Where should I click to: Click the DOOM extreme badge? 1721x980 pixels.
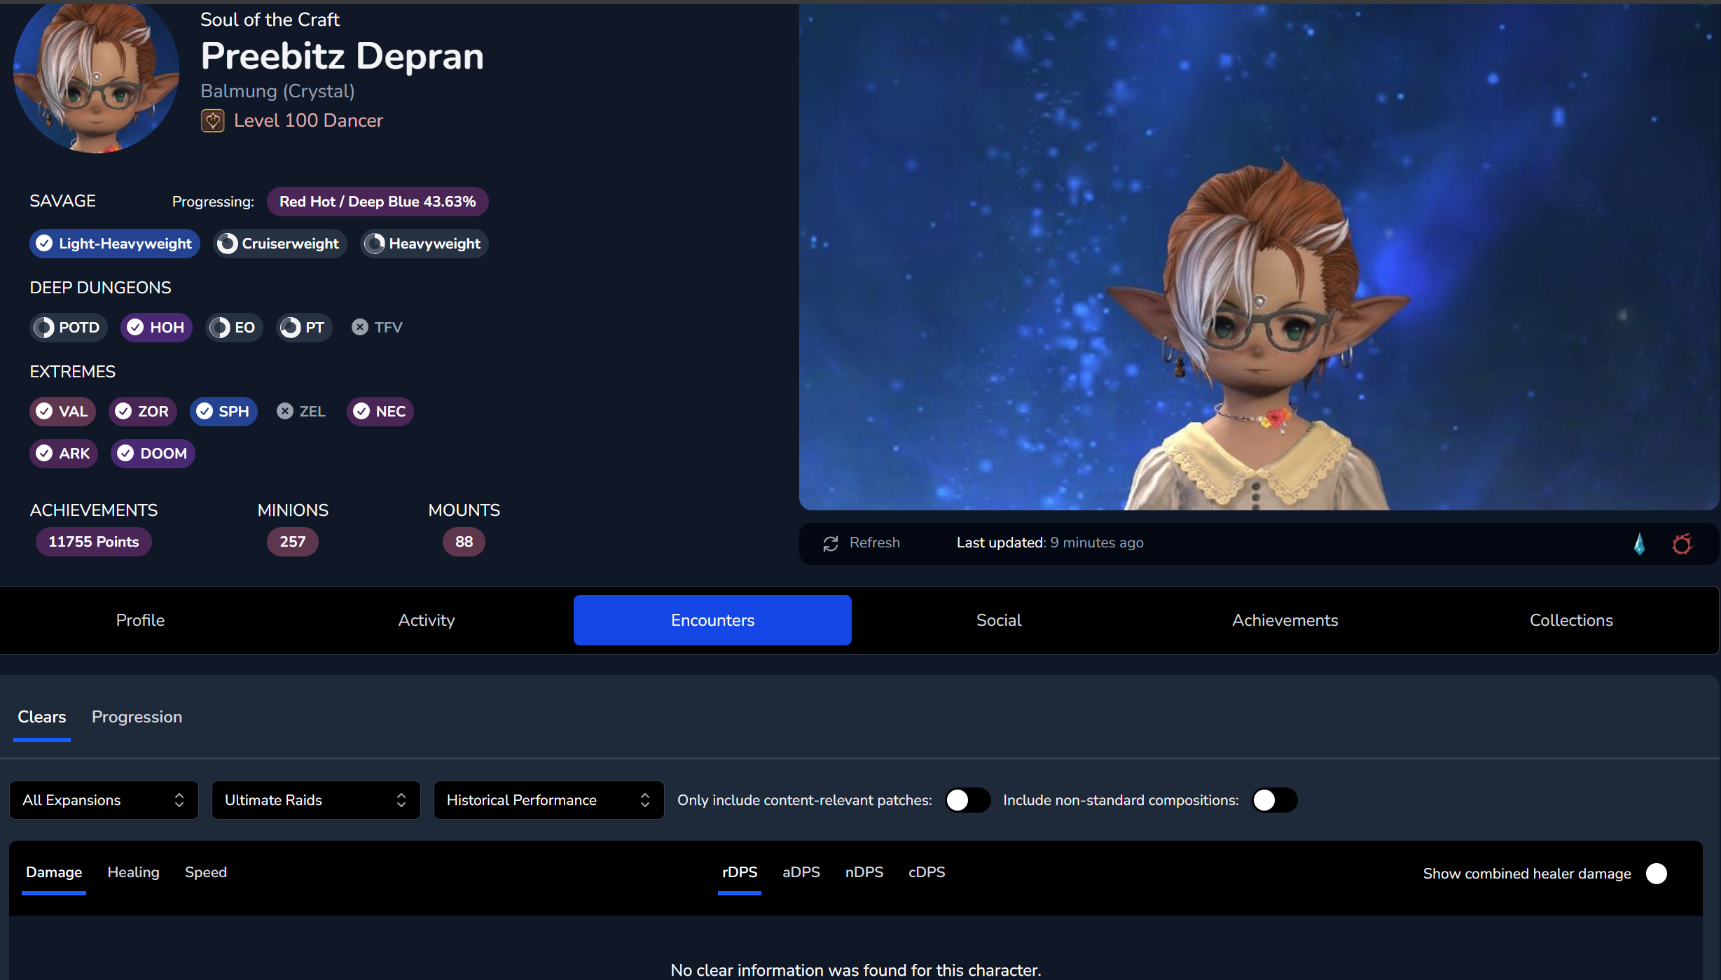coord(153,454)
